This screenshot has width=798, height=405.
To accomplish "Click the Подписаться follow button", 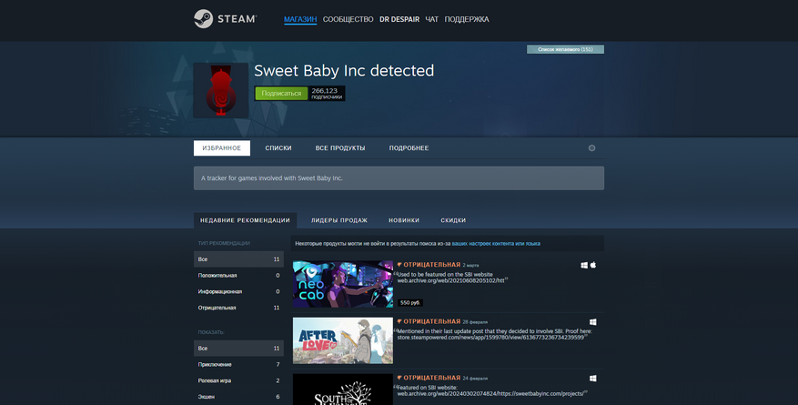I will (281, 94).
